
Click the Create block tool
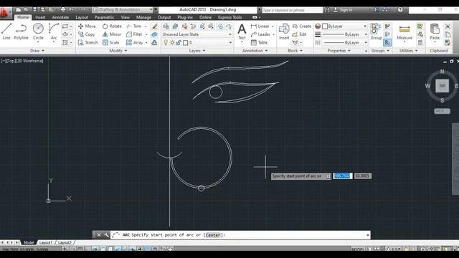point(302,26)
